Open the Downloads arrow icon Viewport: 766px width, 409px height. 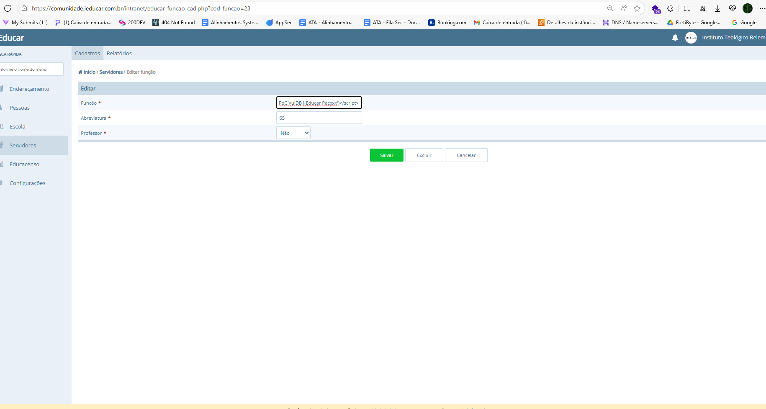(717, 8)
